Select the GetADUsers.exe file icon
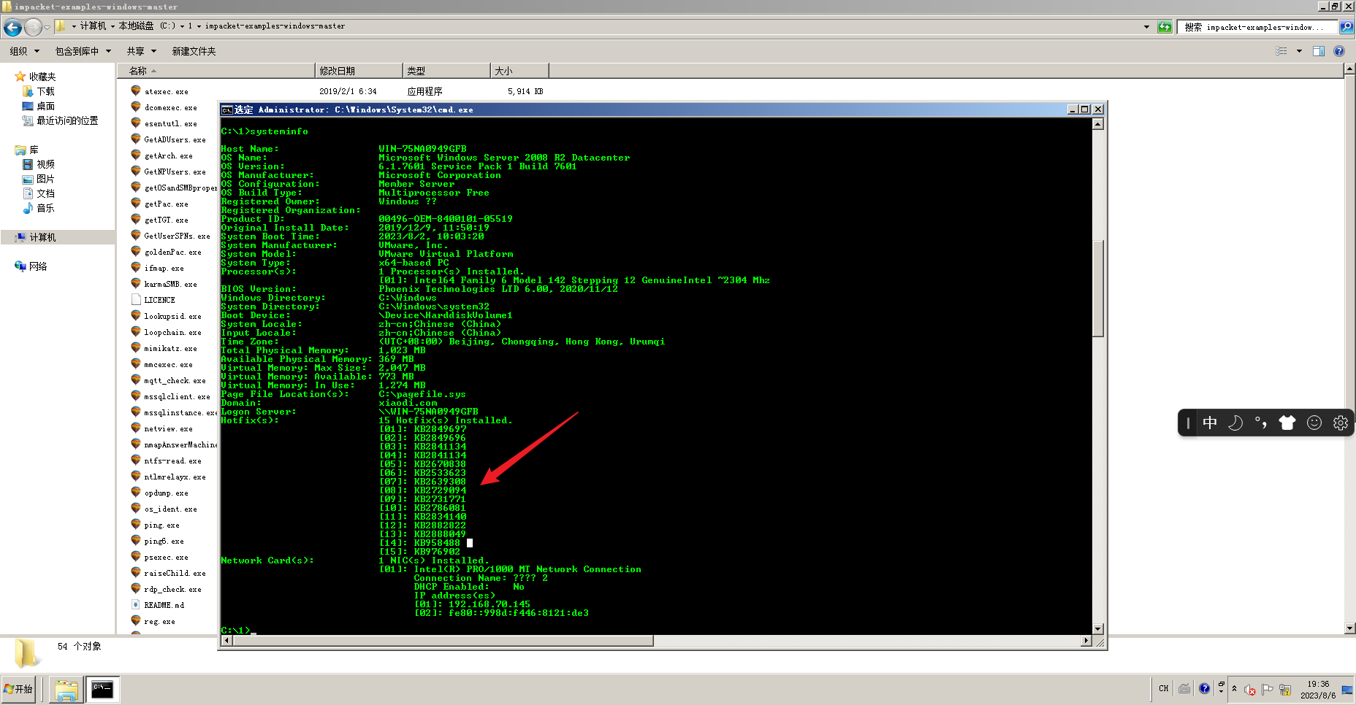 [x=136, y=139]
